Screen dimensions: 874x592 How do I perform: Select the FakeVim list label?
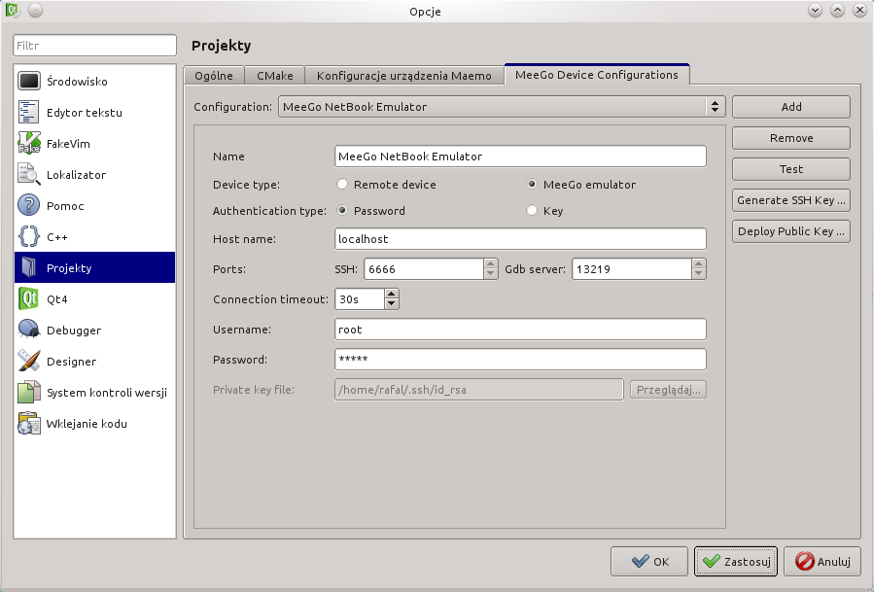[68, 144]
